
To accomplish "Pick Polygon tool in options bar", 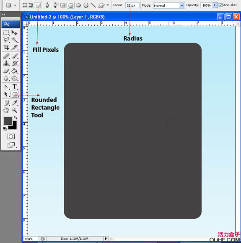I will click(86, 5).
